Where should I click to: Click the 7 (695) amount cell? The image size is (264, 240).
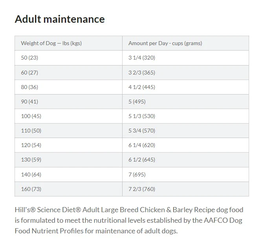pos(185,175)
